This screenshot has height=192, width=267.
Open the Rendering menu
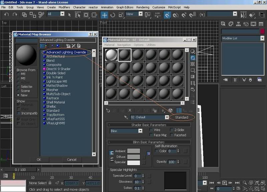[x=143, y=7]
